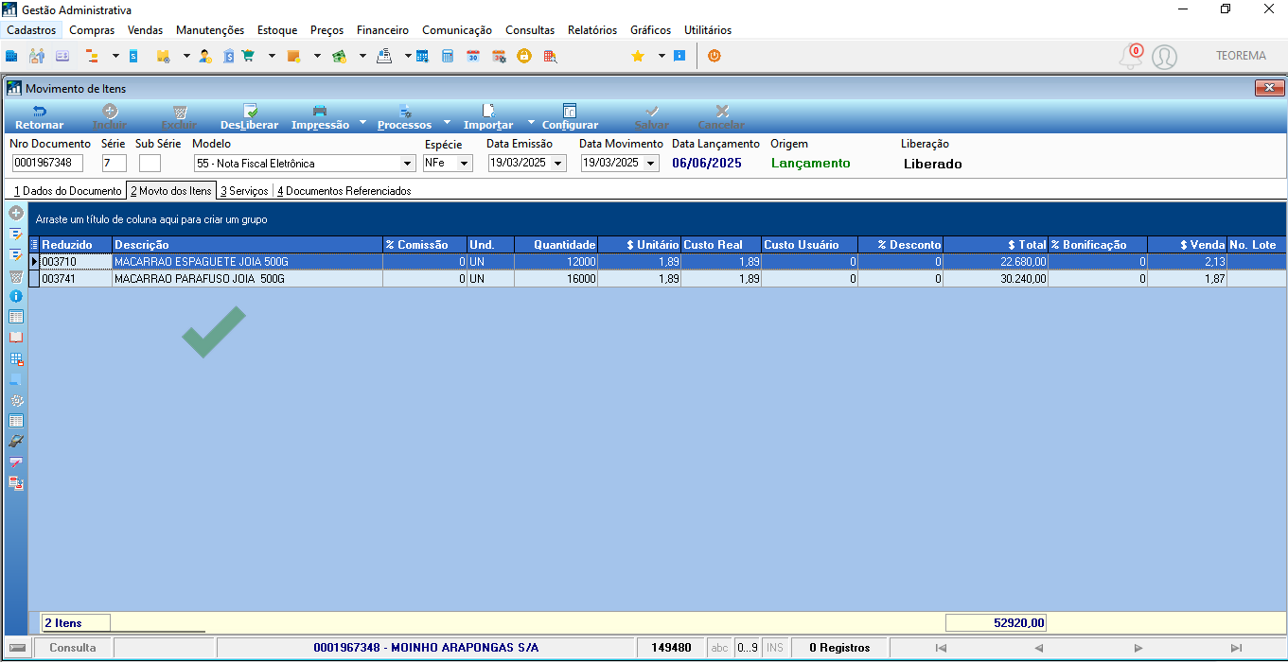Screen dimensions: 1288x662
Task: Click the calculator icon in top toolbar
Action: pos(448,56)
